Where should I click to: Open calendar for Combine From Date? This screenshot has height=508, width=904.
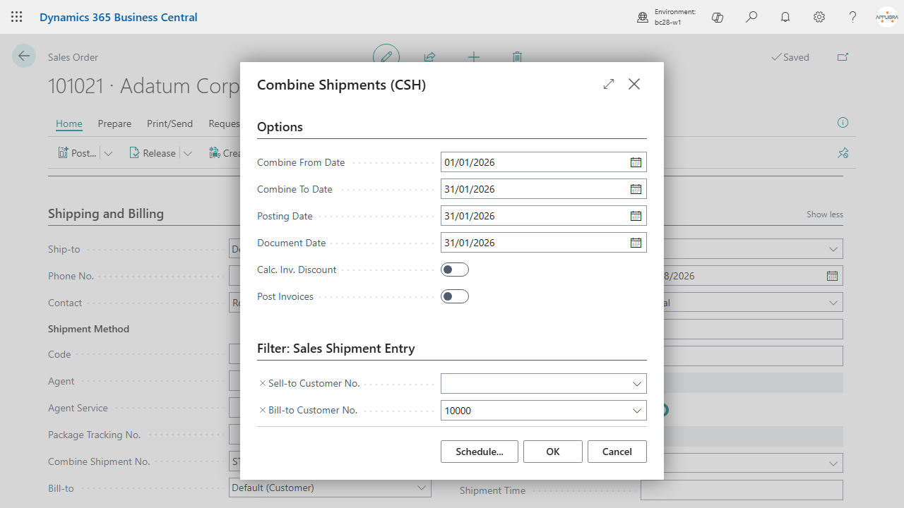tap(636, 162)
